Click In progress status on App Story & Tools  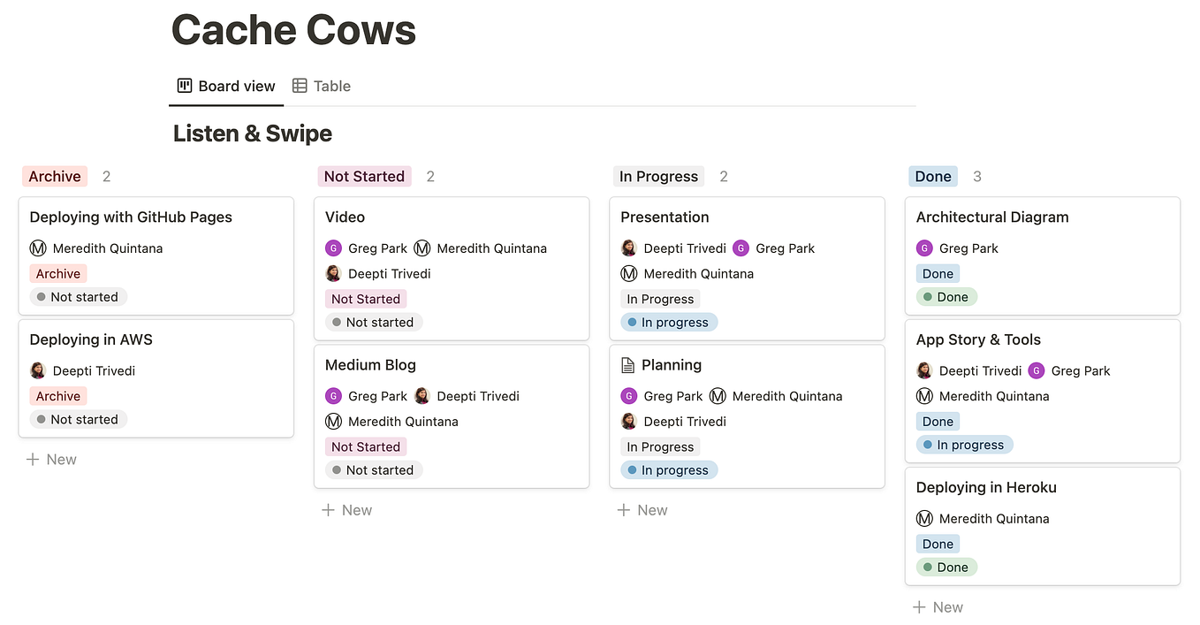964,445
